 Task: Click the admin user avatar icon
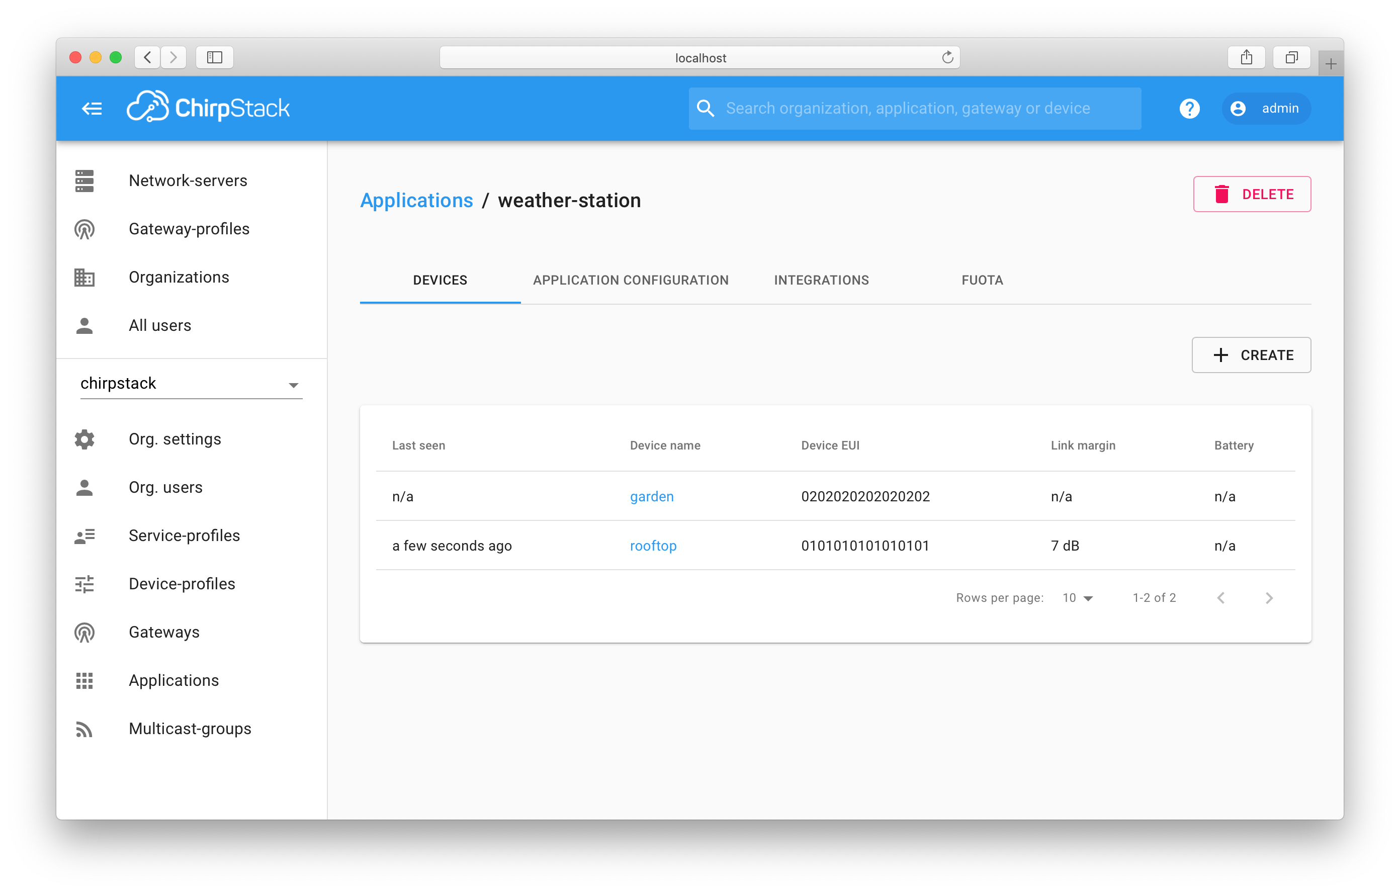tap(1238, 108)
